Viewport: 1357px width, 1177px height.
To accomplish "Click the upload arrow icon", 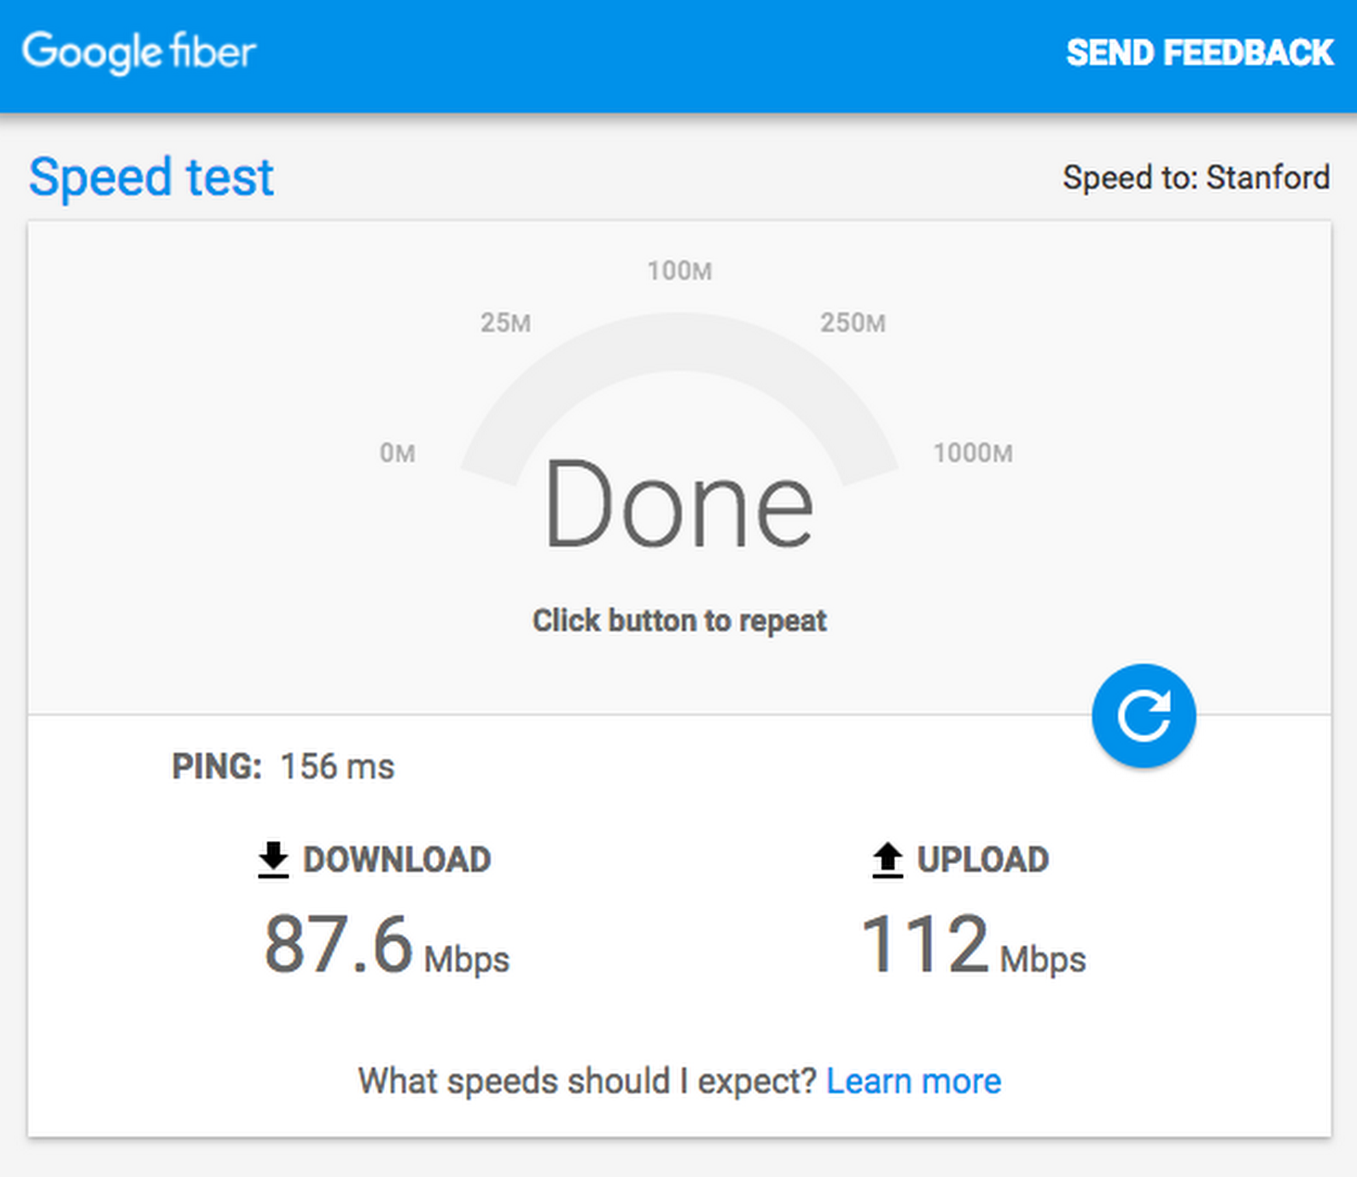I will (x=888, y=860).
